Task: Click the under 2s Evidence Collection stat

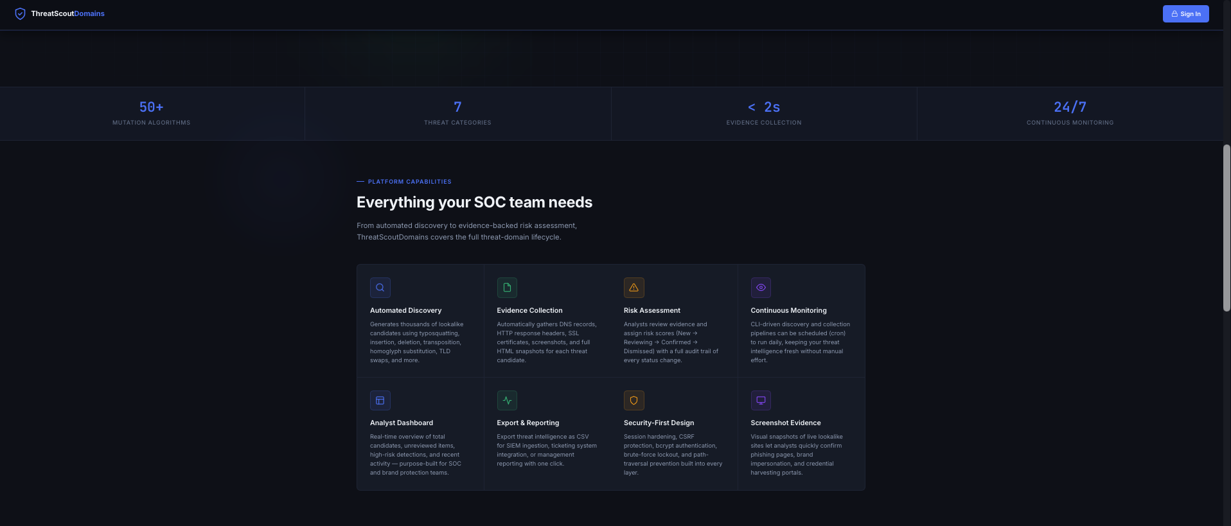Action: click(x=764, y=113)
